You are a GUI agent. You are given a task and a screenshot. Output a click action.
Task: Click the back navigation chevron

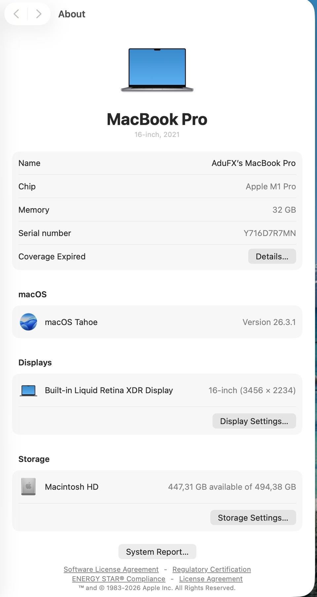(16, 14)
